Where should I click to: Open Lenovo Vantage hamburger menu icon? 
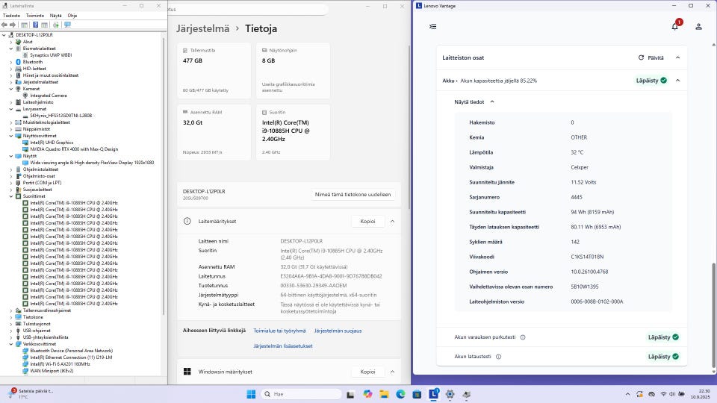pyautogui.click(x=432, y=27)
